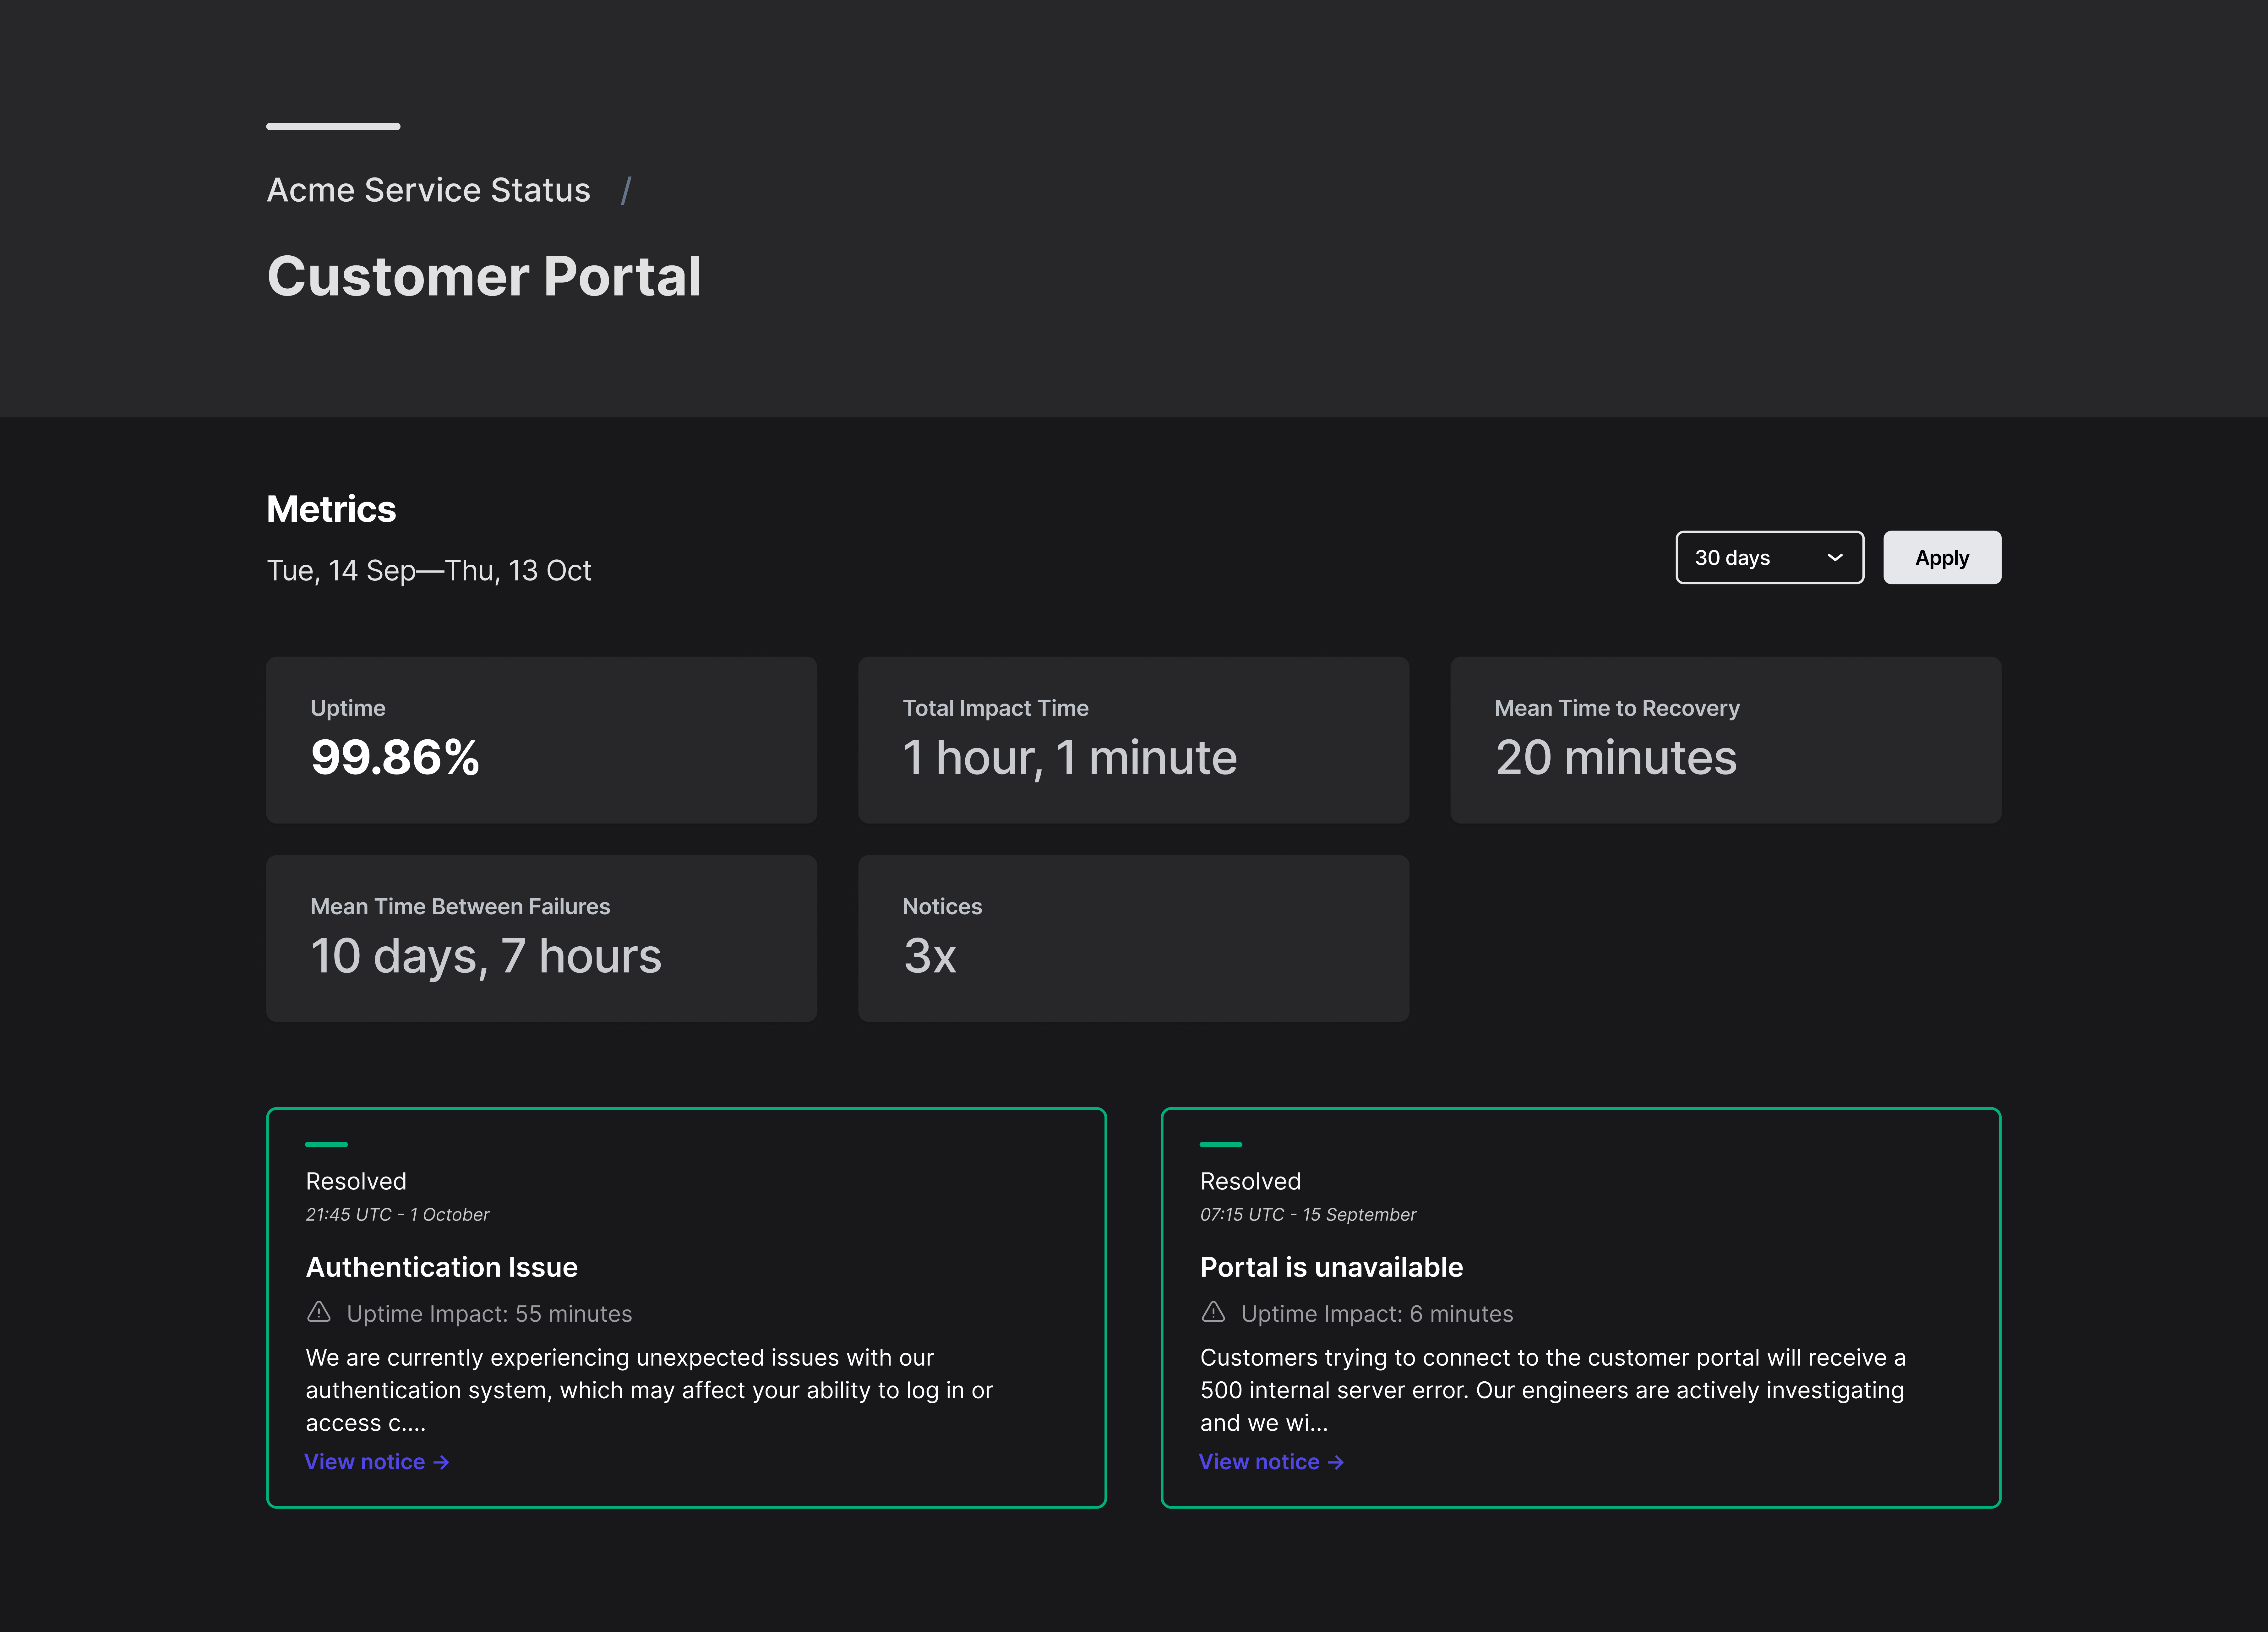Click the Notices metric card showing 3x
This screenshot has width=2268, height=1632.
point(1133,938)
